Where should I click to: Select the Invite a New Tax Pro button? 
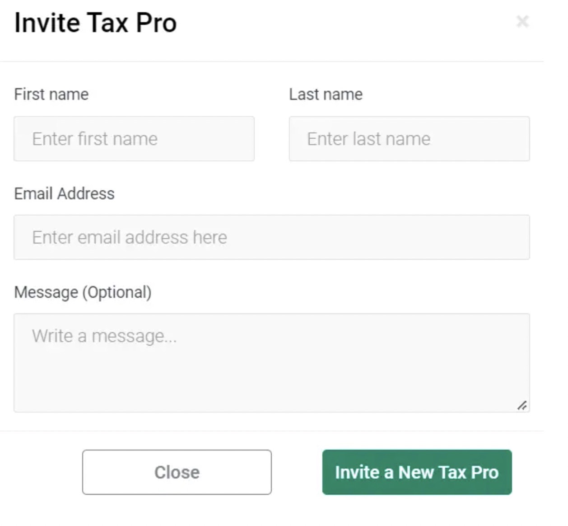[416, 472]
